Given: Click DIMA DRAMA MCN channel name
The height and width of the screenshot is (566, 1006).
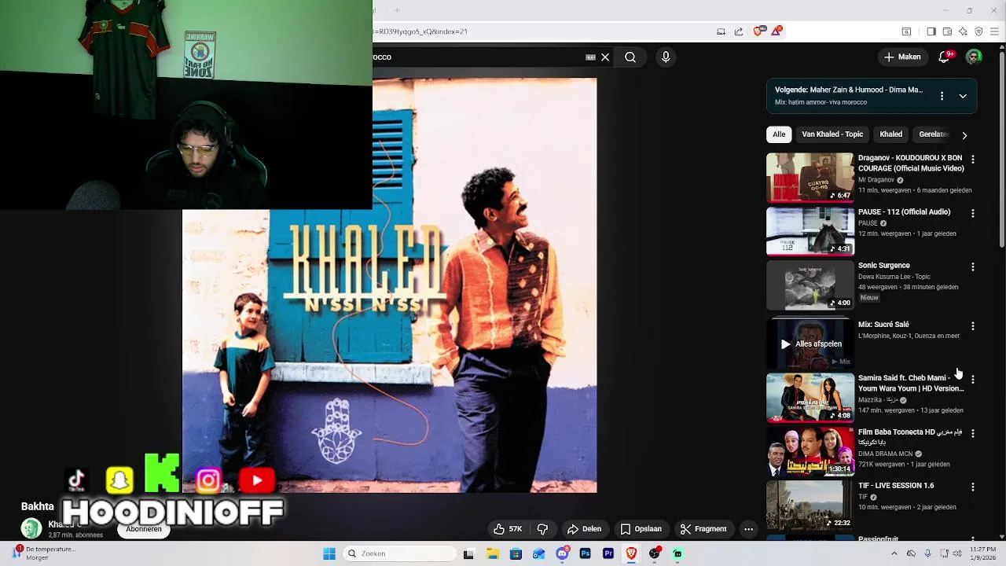Looking at the screenshot, I should point(885,454).
